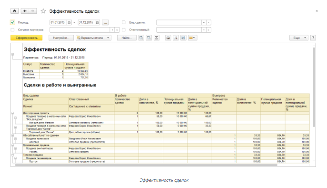Enable the Ответственный checkbox
The width and height of the screenshot is (327, 188).
[124, 30]
